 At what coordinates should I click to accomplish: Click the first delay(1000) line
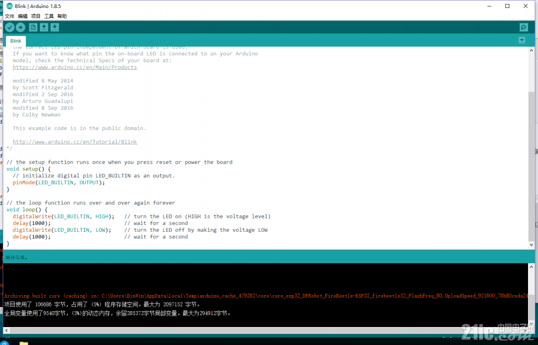pos(31,223)
